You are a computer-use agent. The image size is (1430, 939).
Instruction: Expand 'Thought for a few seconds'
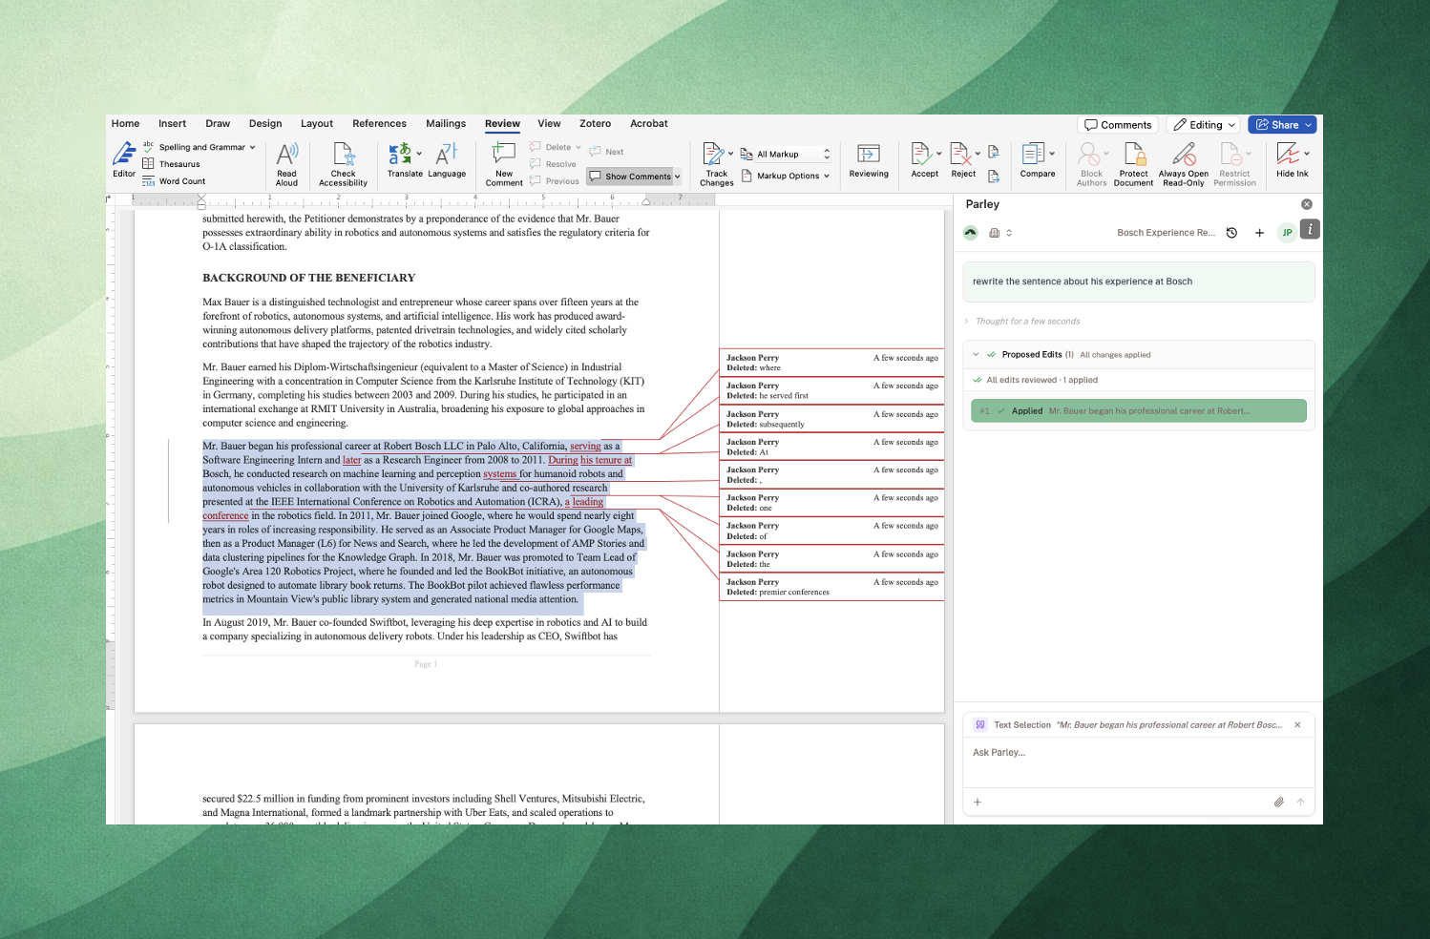tap(1023, 322)
